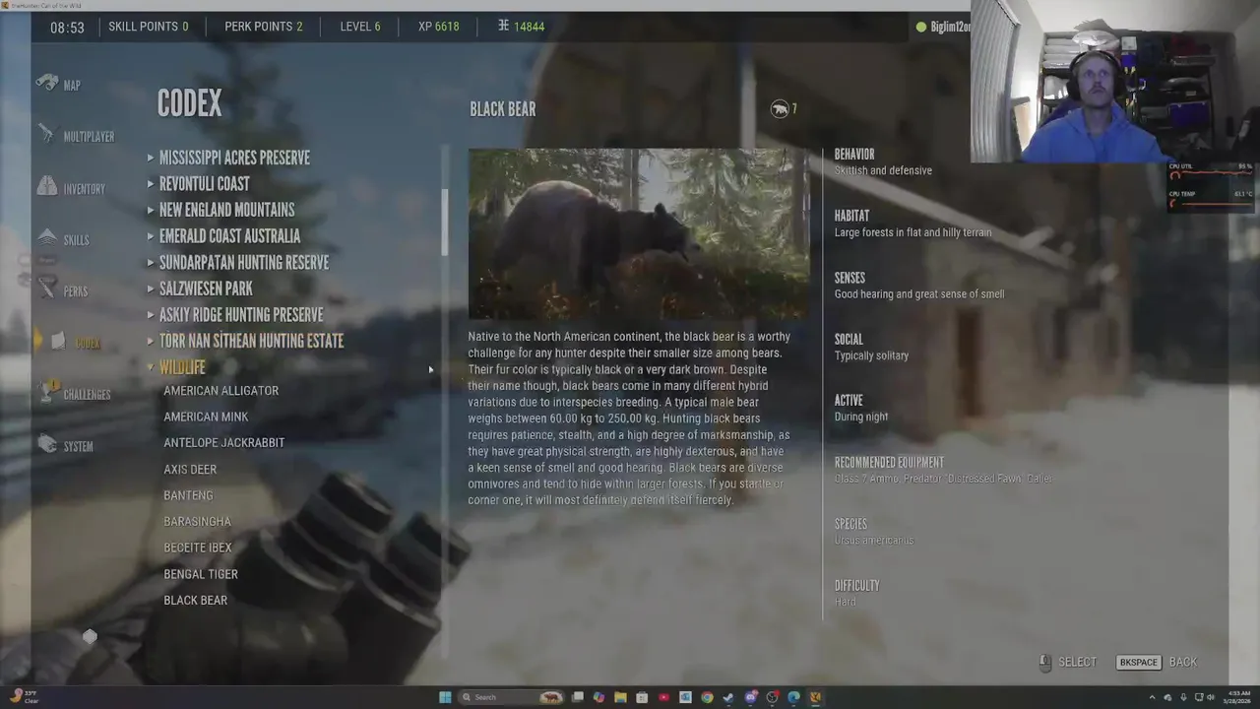Click the animal class 7 icon
Screen dimensions: 1260x709
click(780, 109)
